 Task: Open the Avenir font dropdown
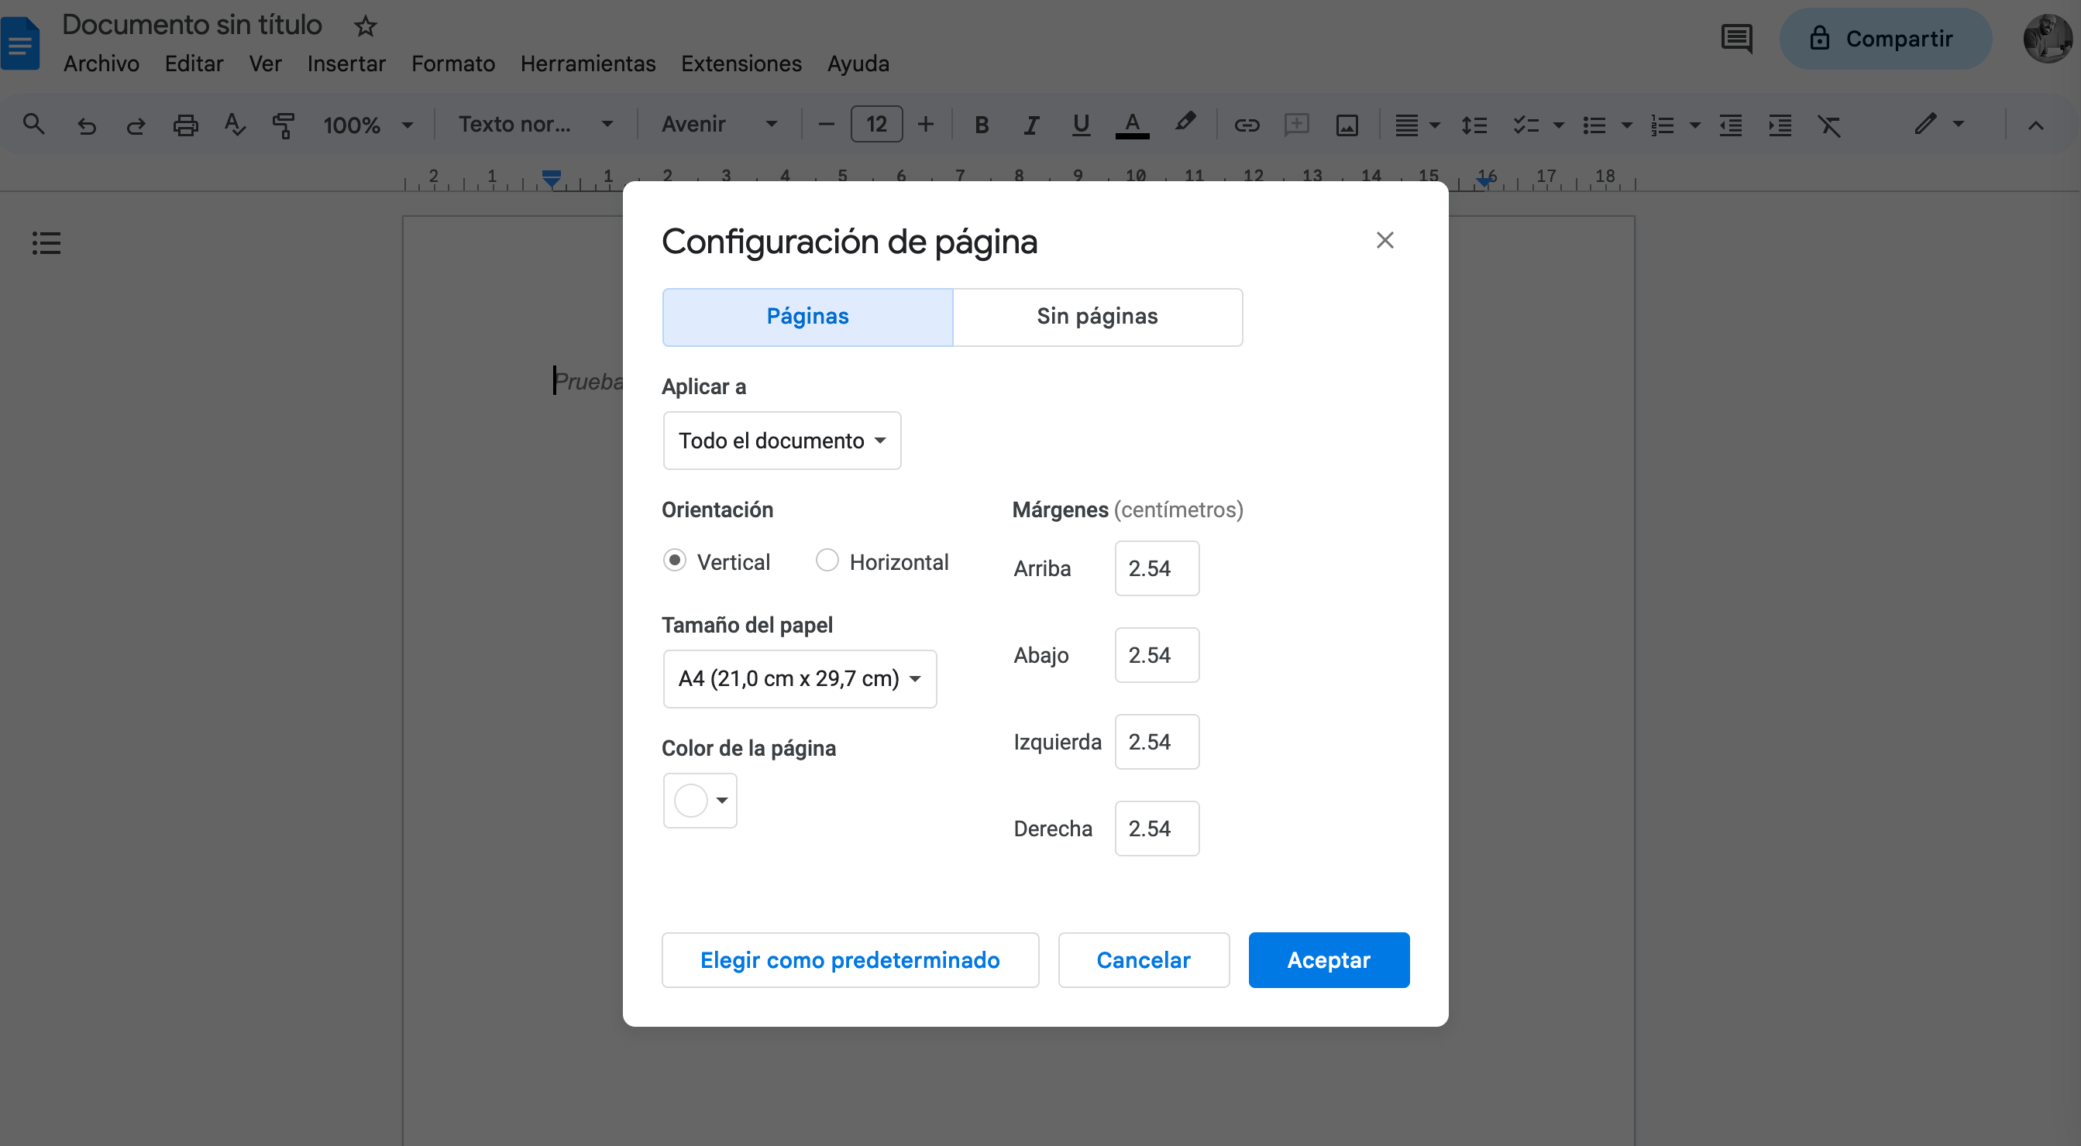pos(717,124)
